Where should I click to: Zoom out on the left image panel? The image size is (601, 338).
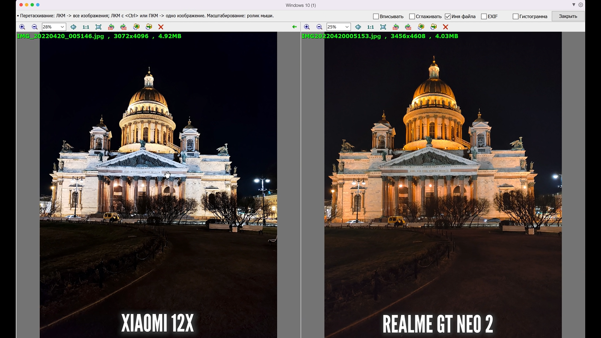(35, 27)
